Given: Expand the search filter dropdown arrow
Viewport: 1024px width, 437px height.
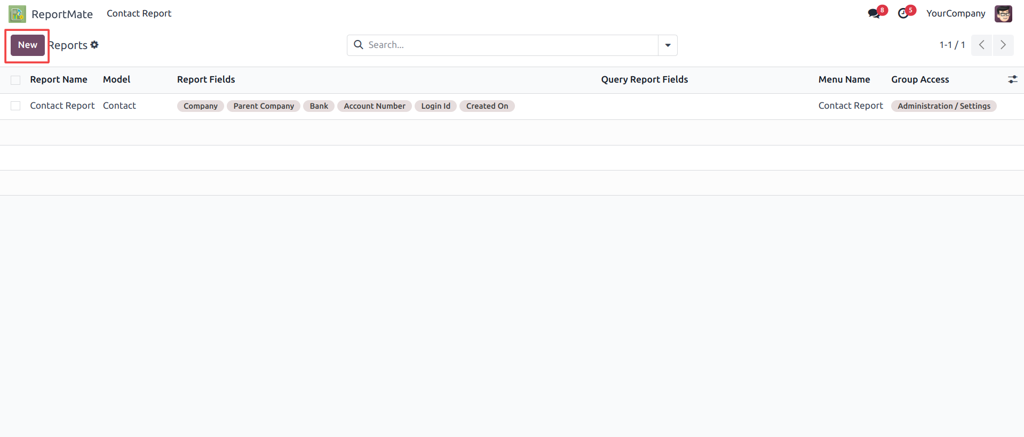Looking at the screenshot, I should pos(668,45).
